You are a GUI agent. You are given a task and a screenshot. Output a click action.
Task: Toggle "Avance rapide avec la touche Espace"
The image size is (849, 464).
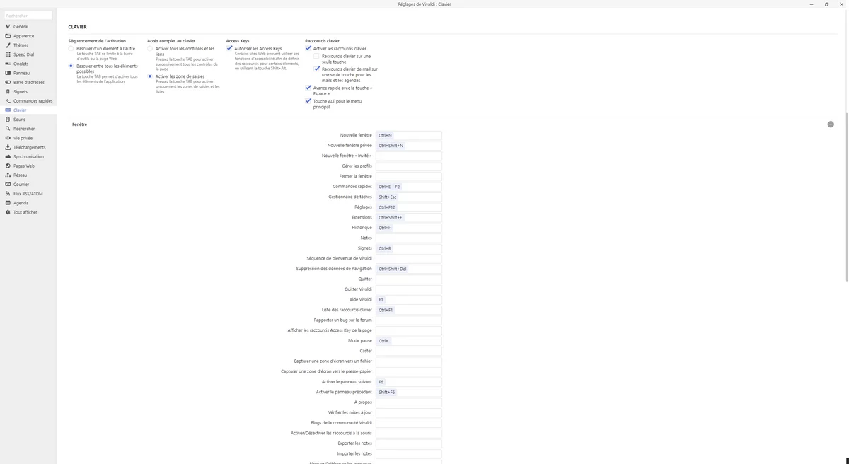tap(308, 88)
